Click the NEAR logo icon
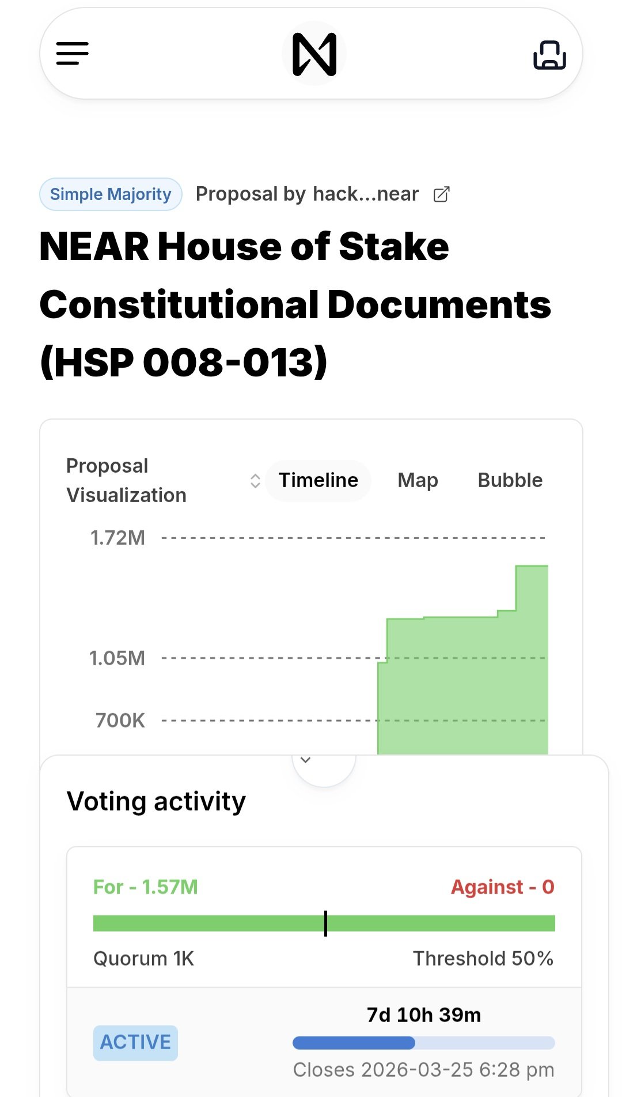The height and width of the screenshot is (1097, 622). point(314,54)
